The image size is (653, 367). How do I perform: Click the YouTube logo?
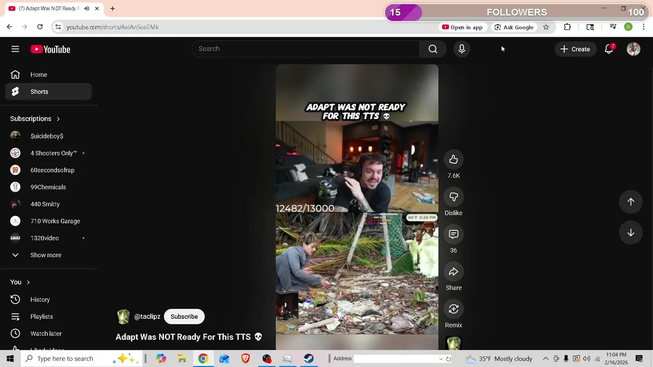[x=50, y=49]
